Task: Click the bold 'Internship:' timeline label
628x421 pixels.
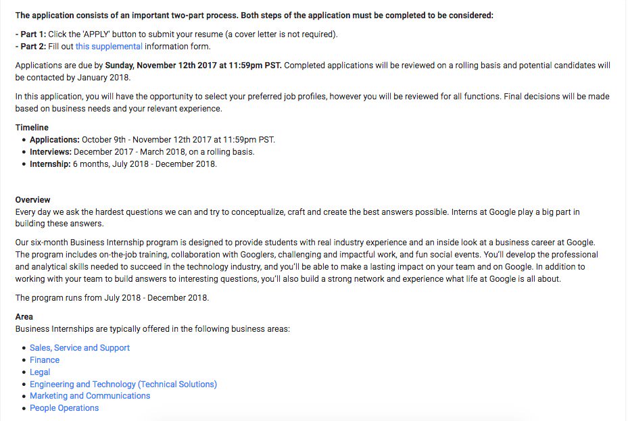Action: tap(50, 164)
